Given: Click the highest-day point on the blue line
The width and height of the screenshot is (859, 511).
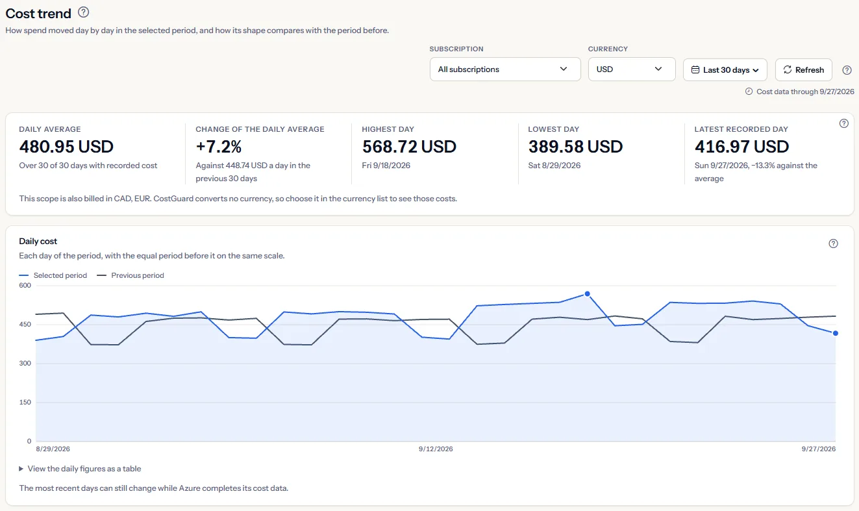Looking at the screenshot, I should 587,293.
